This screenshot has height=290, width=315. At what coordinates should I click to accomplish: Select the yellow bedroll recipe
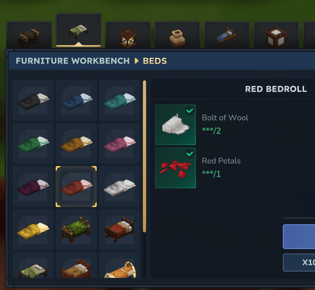click(33, 230)
